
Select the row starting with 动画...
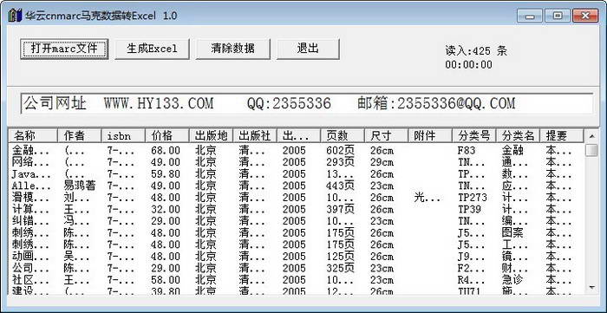pyautogui.click(x=297, y=256)
